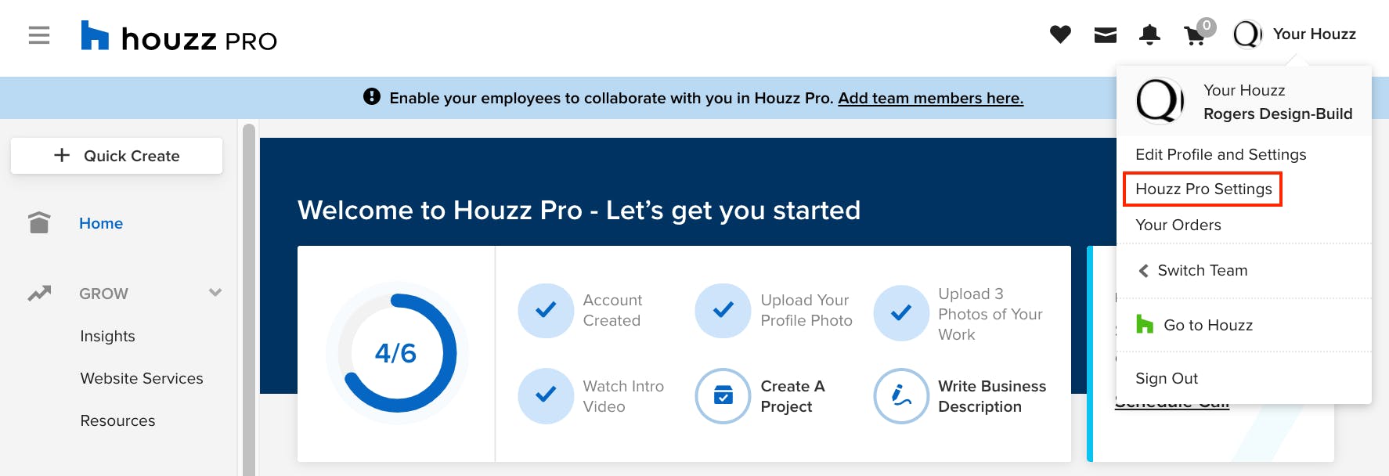This screenshot has width=1389, height=476.
Task: Toggle the Your Houzz account dropdown
Action: coord(1295,34)
